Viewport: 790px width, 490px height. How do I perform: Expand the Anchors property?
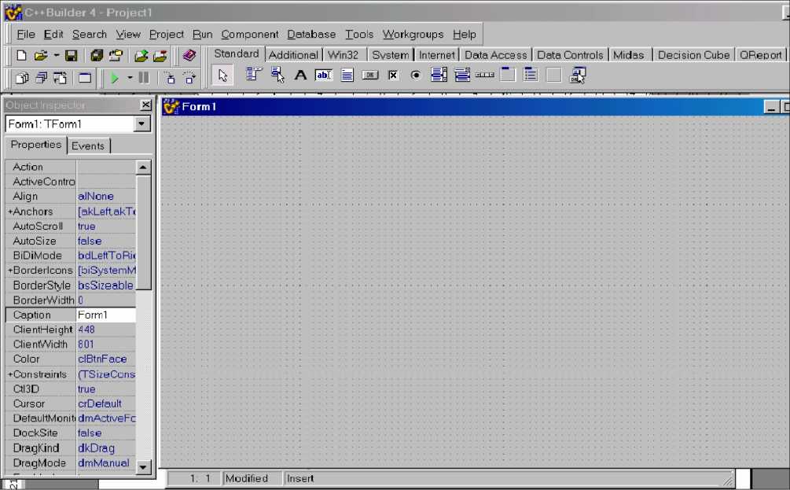10,212
